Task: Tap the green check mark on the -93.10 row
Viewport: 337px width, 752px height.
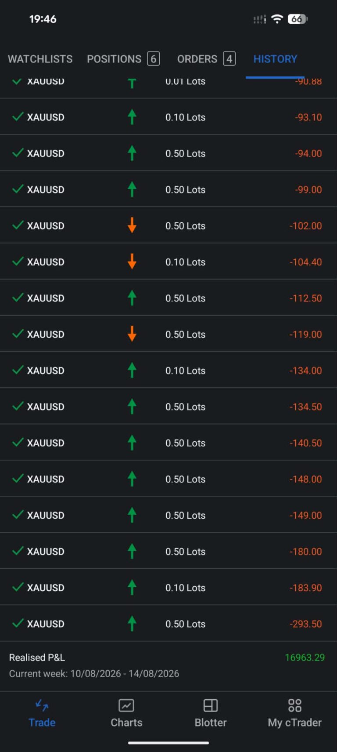Action: pyautogui.click(x=18, y=117)
